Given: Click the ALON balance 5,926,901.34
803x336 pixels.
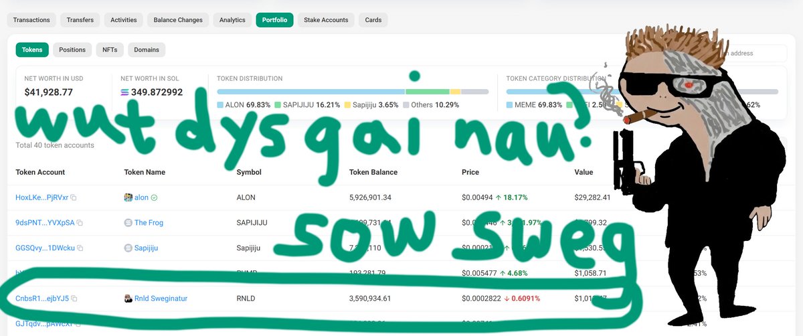Looking at the screenshot, I should [x=370, y=198].
